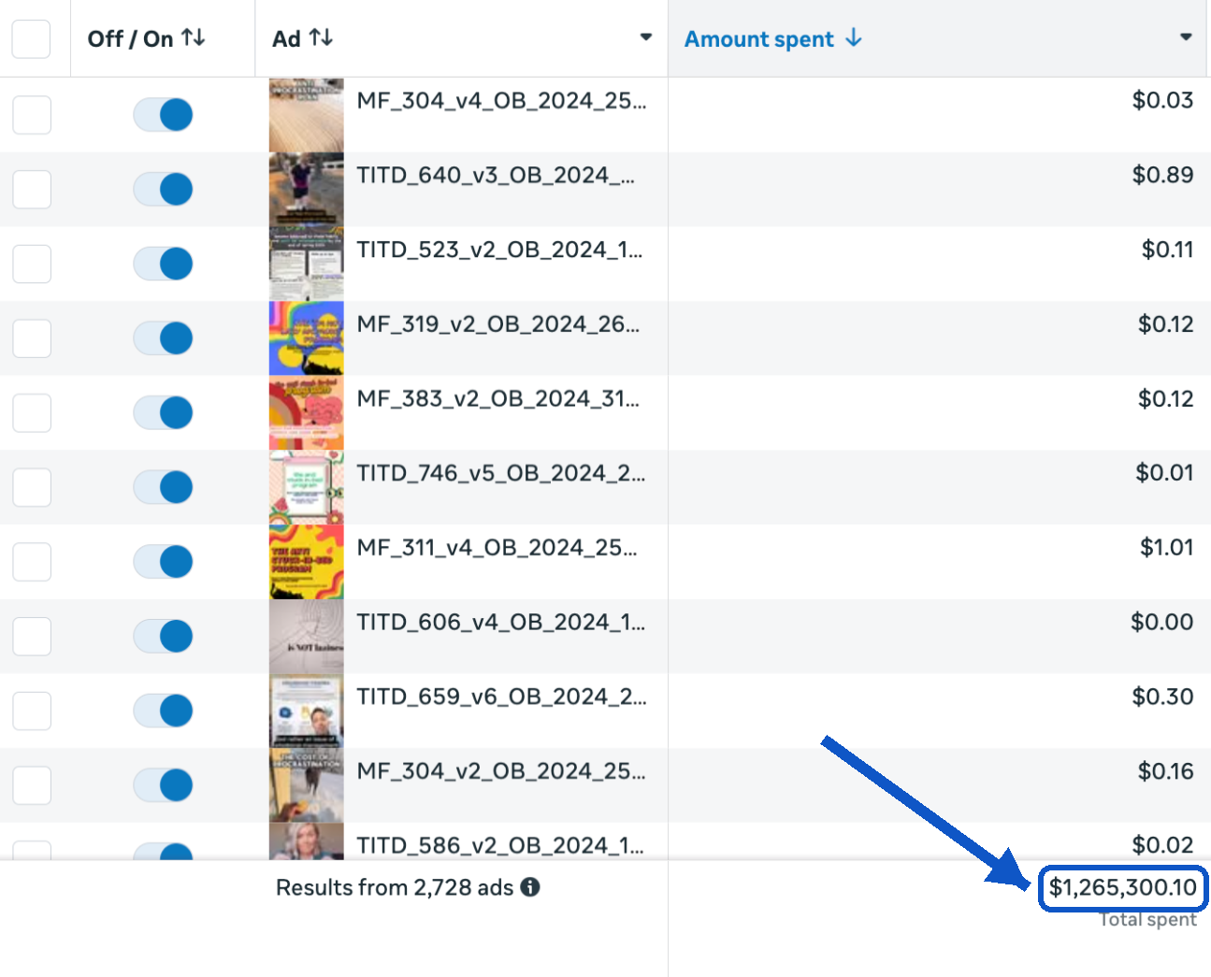
Task: Open the info icon beside Results from 2,728 ads
Action: (x=530, y=887)
